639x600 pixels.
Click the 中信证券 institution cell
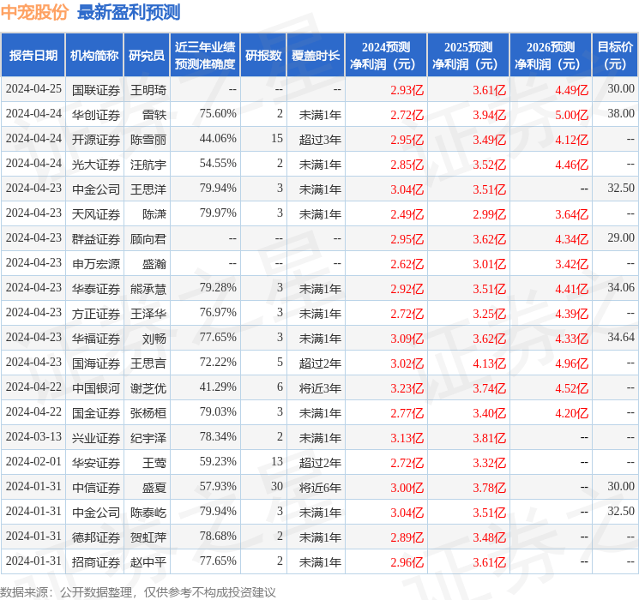96,488
